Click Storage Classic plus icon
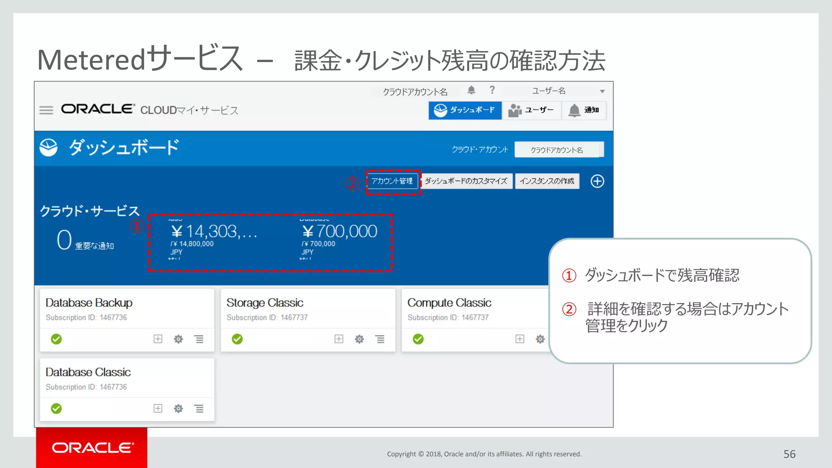832x468 pixels. (x=339, y=339)
